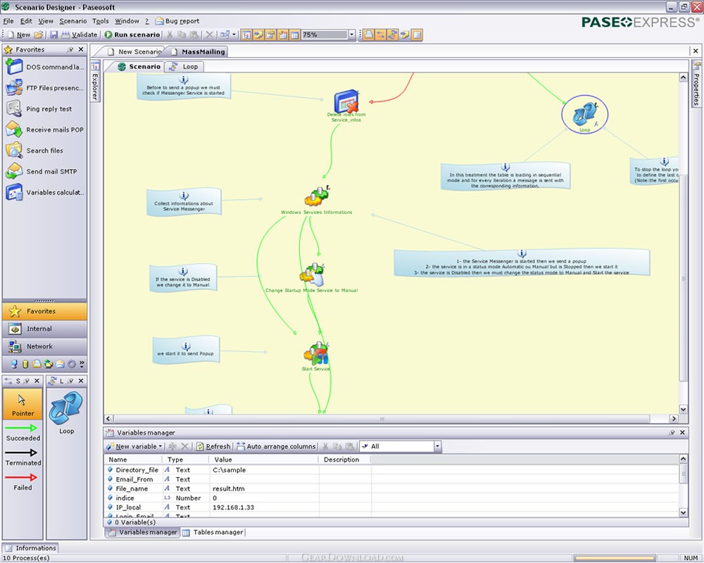Click the New scenario toolbar button

(18, 34)
